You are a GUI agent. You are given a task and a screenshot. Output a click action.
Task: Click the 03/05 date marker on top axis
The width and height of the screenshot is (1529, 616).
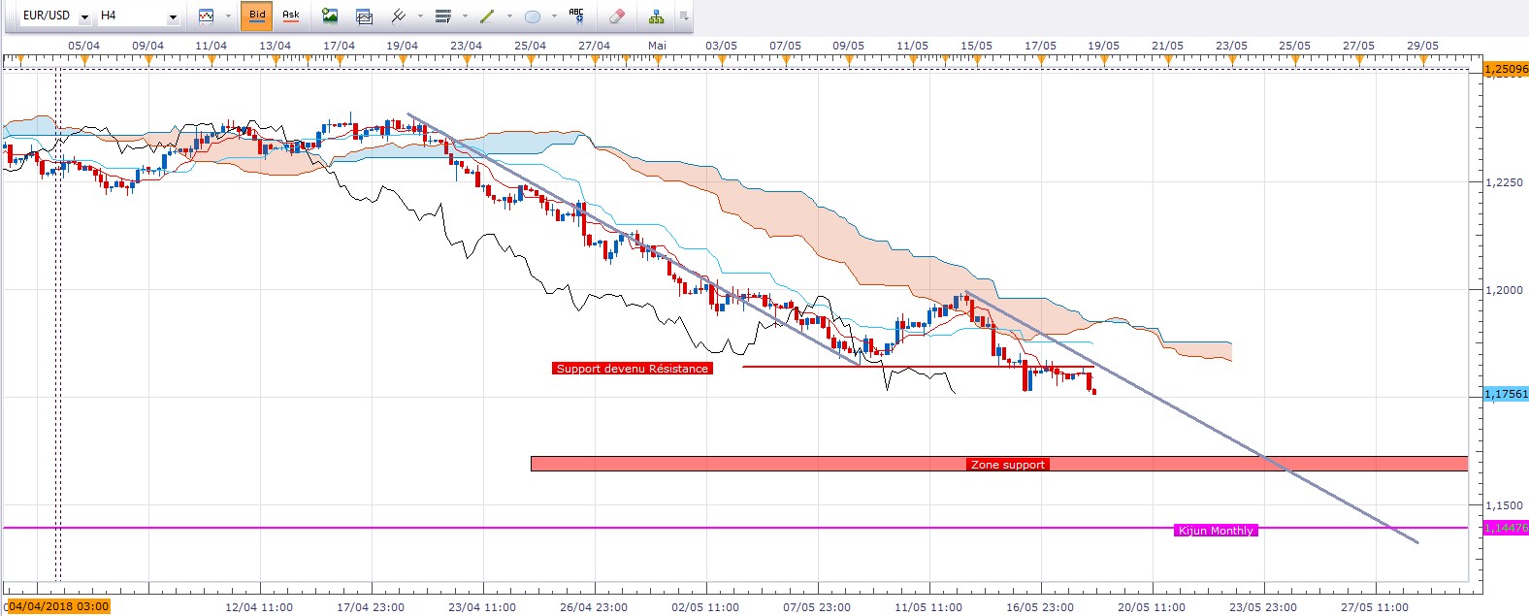pos(721,46)
